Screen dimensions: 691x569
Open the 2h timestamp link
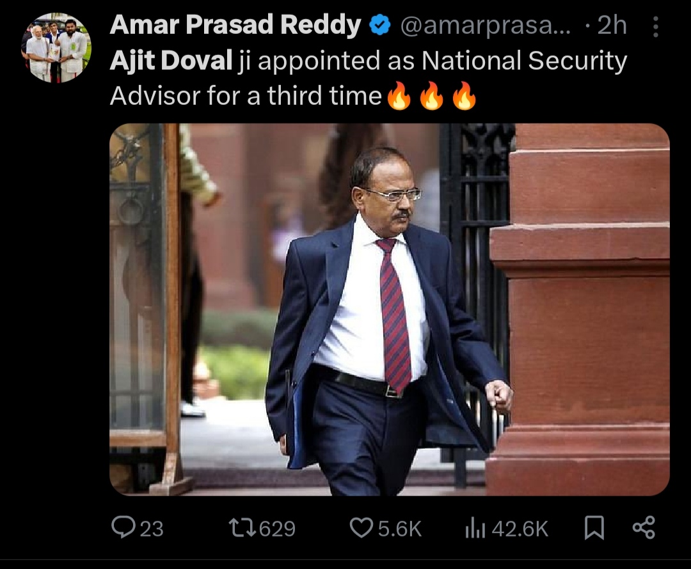click(612, 25)
